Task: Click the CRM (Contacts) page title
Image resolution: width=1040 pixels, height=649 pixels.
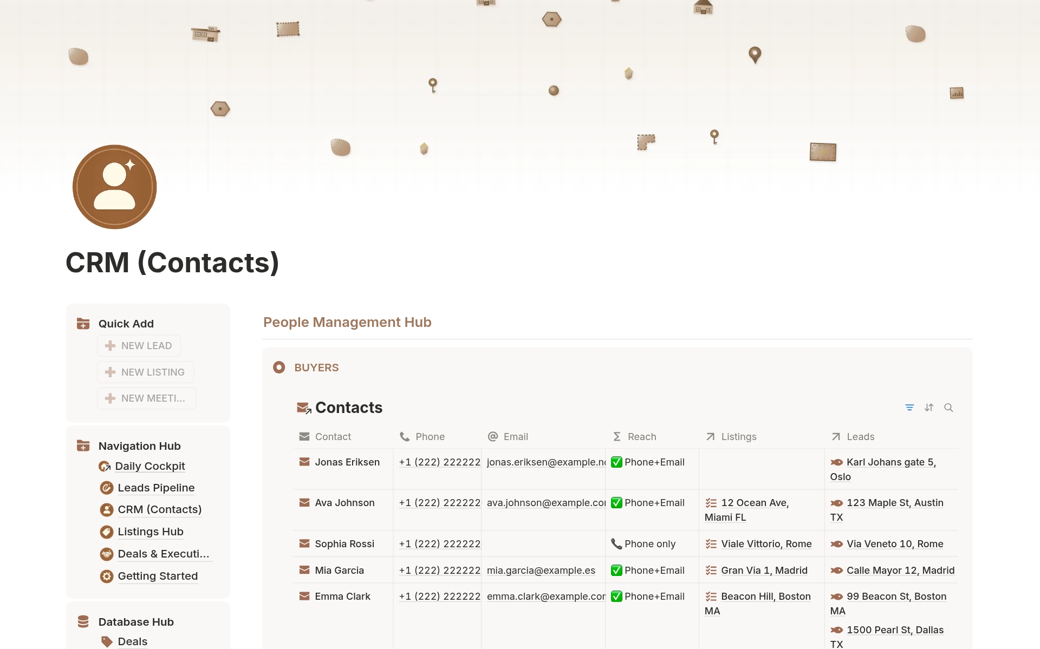Action: tap(172, 263)
